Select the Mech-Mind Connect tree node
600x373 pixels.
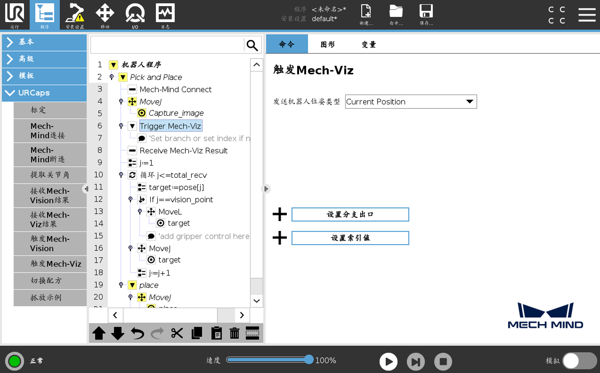click(x=175, y=89)
